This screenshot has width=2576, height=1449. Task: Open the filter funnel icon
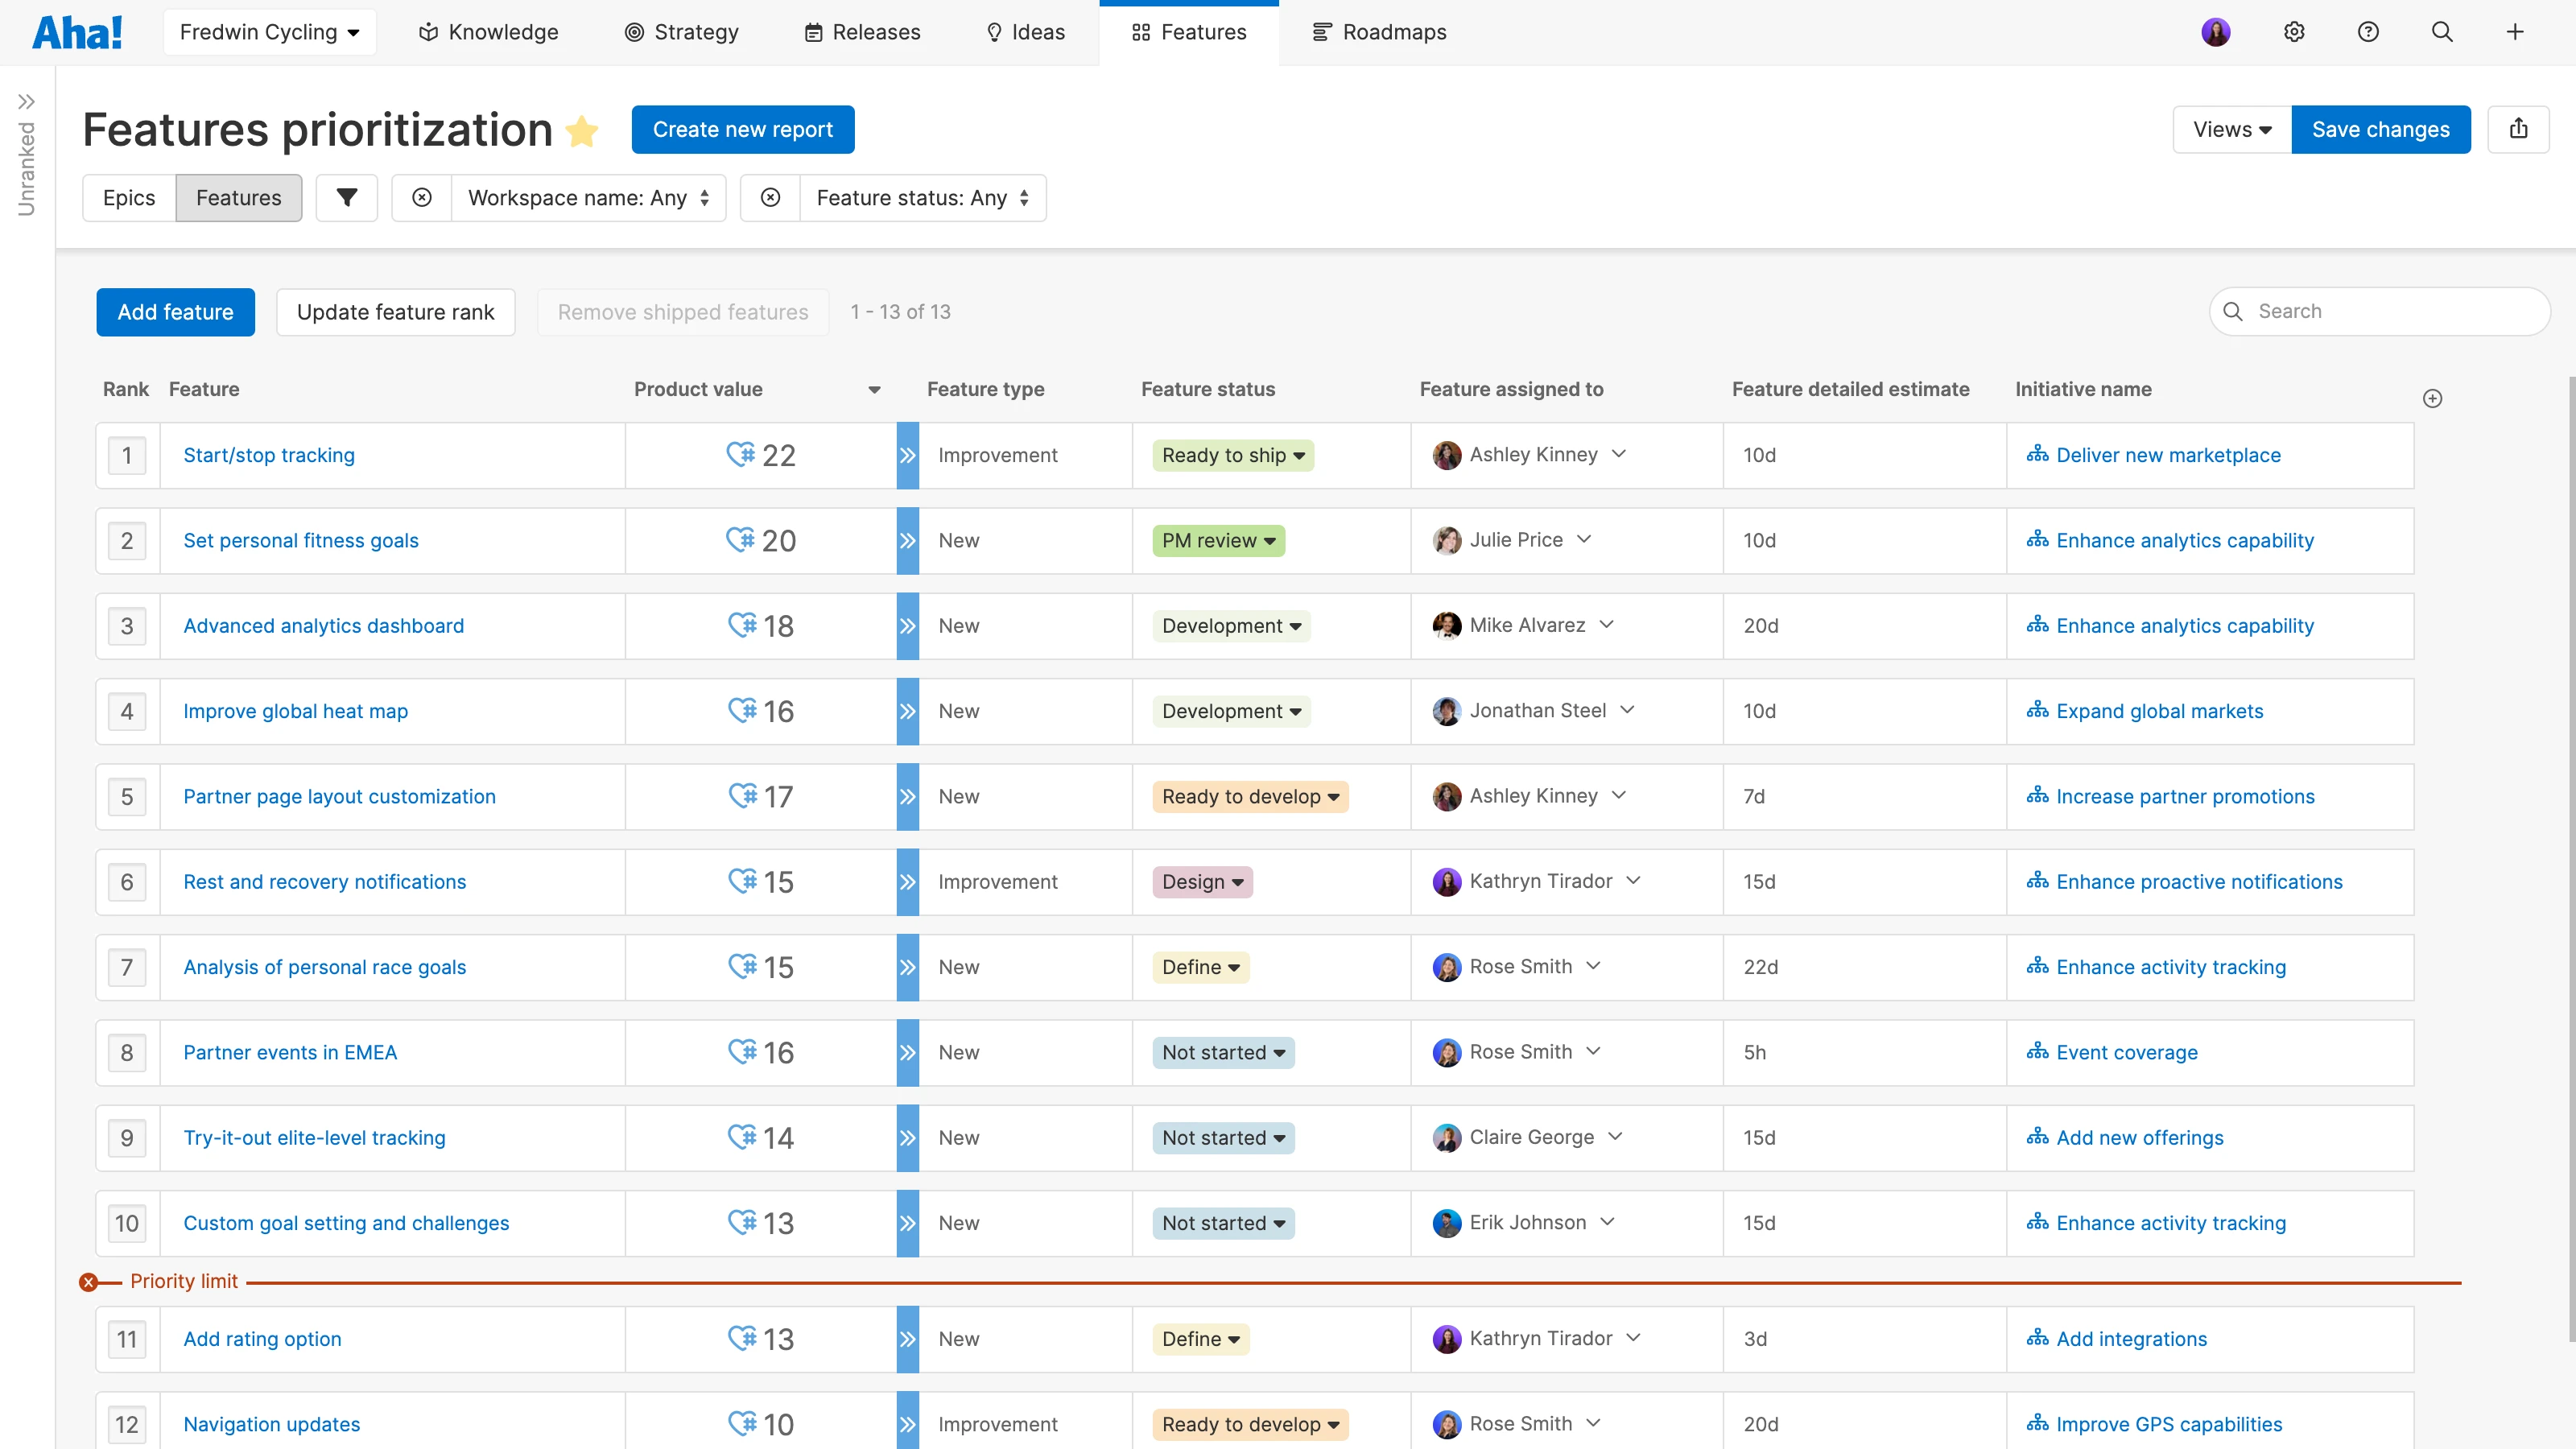click(346, 197)
